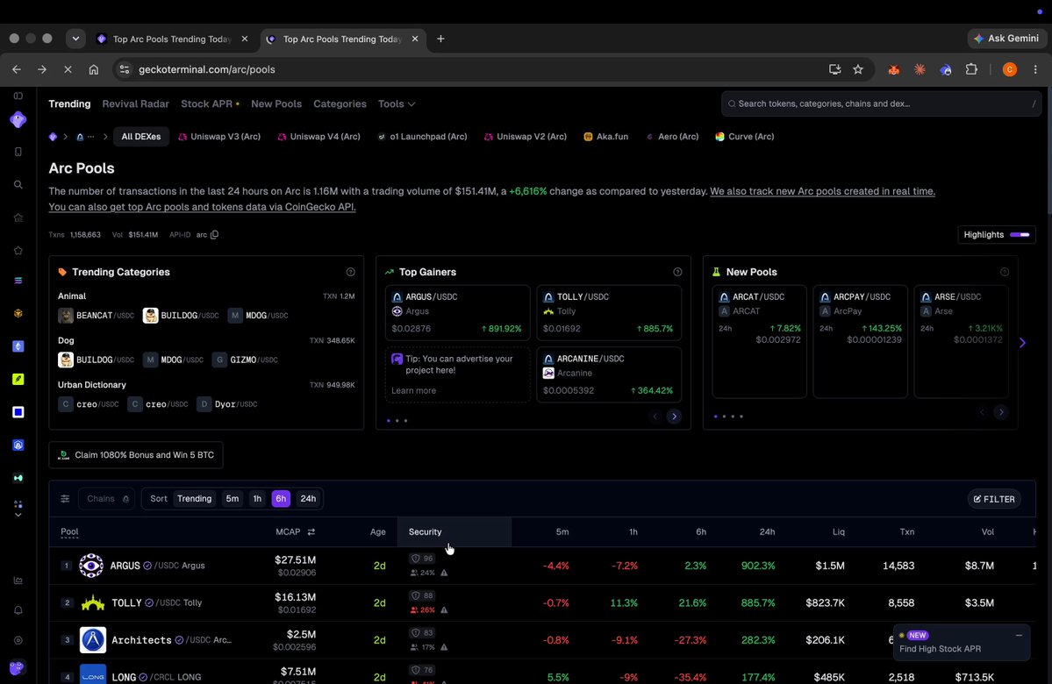The width and height of the screenshot is (1052, 684).
Task: Expand the tab search dropdown
Action: coord(75,39)
